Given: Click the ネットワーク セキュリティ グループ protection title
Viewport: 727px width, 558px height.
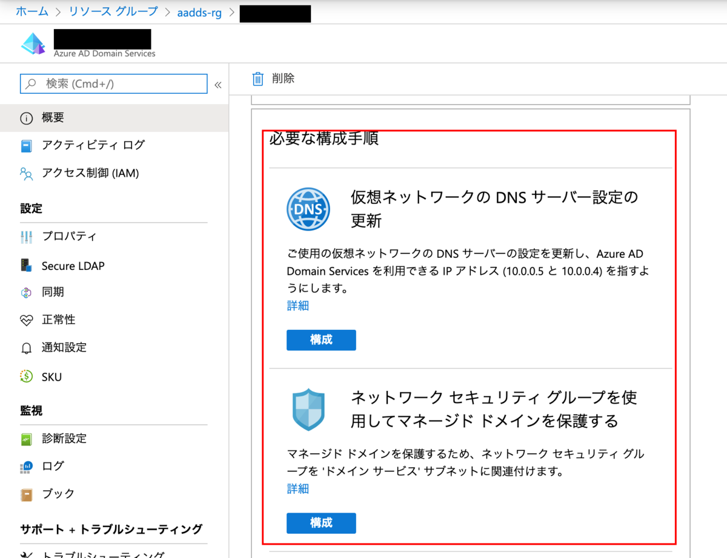Looking at the screenshot, I should 494,409.
